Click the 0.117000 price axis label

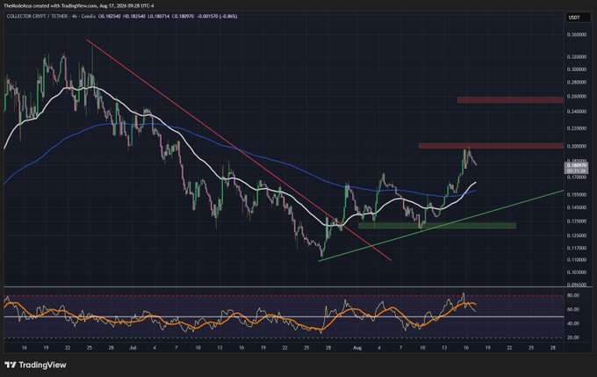click(577, 248)
